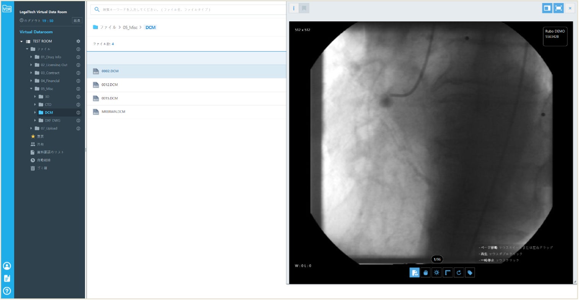Expand the 02_Licensing Out folder arrow
This screenshot has height=301, width=580.
[x=31, y=65]
